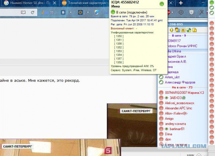
Task: Open a new browser tab with plus
Action: [x=181, y=3]
